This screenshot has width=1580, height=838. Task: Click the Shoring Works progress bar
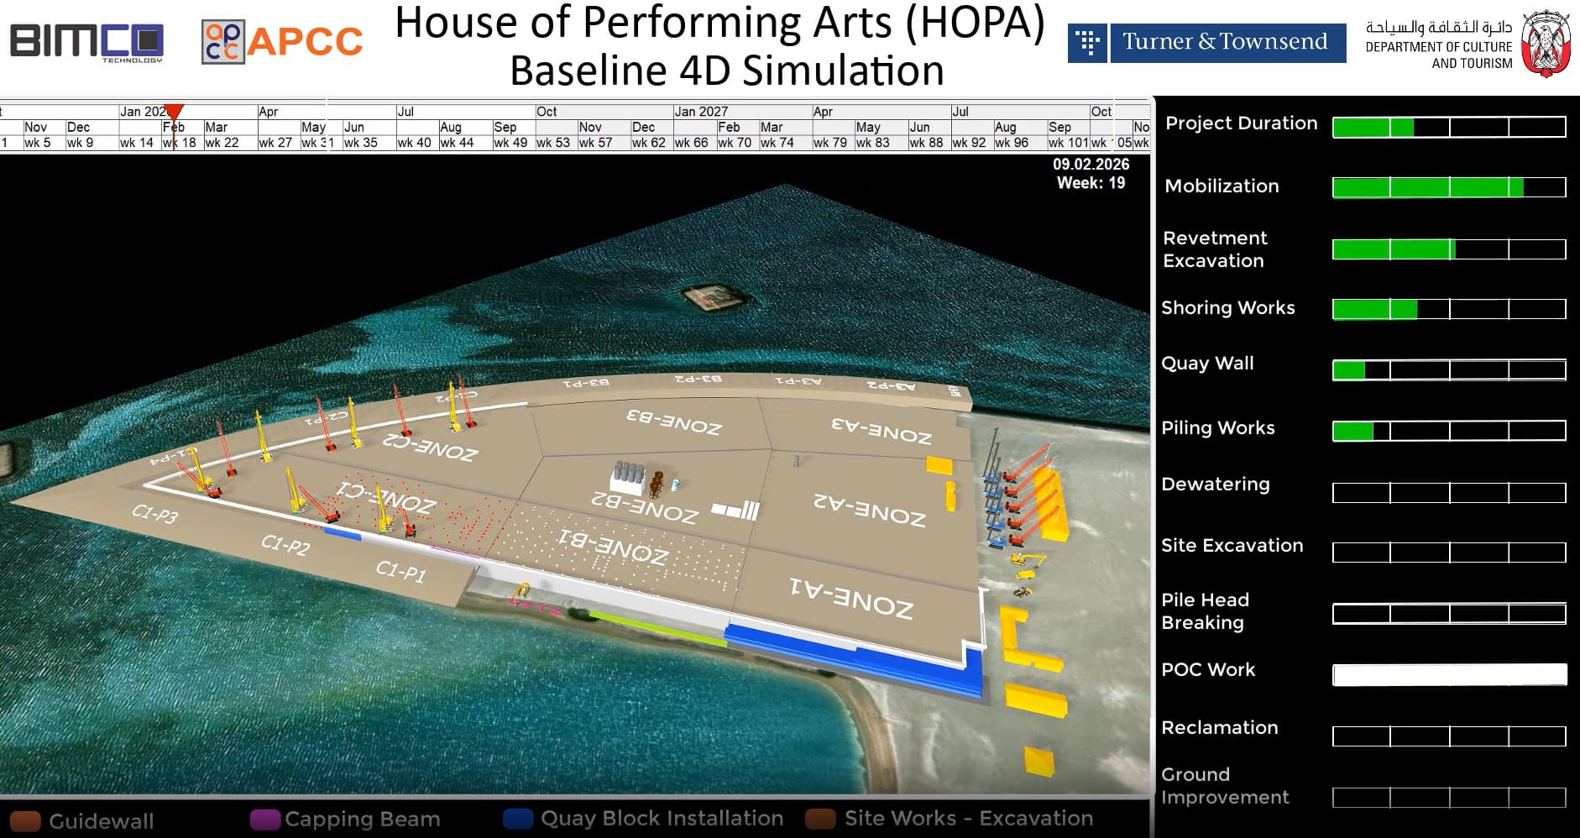point(1449,309)
